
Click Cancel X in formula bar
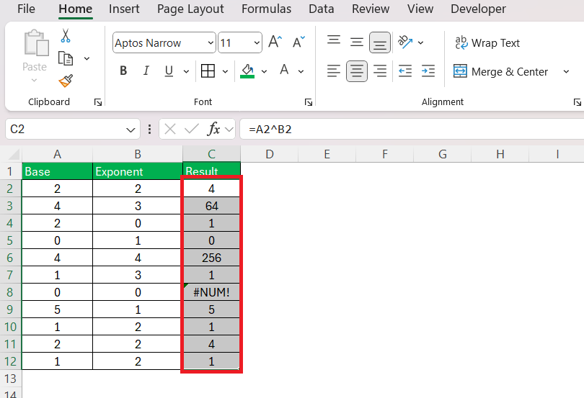(x=170, y=129)
